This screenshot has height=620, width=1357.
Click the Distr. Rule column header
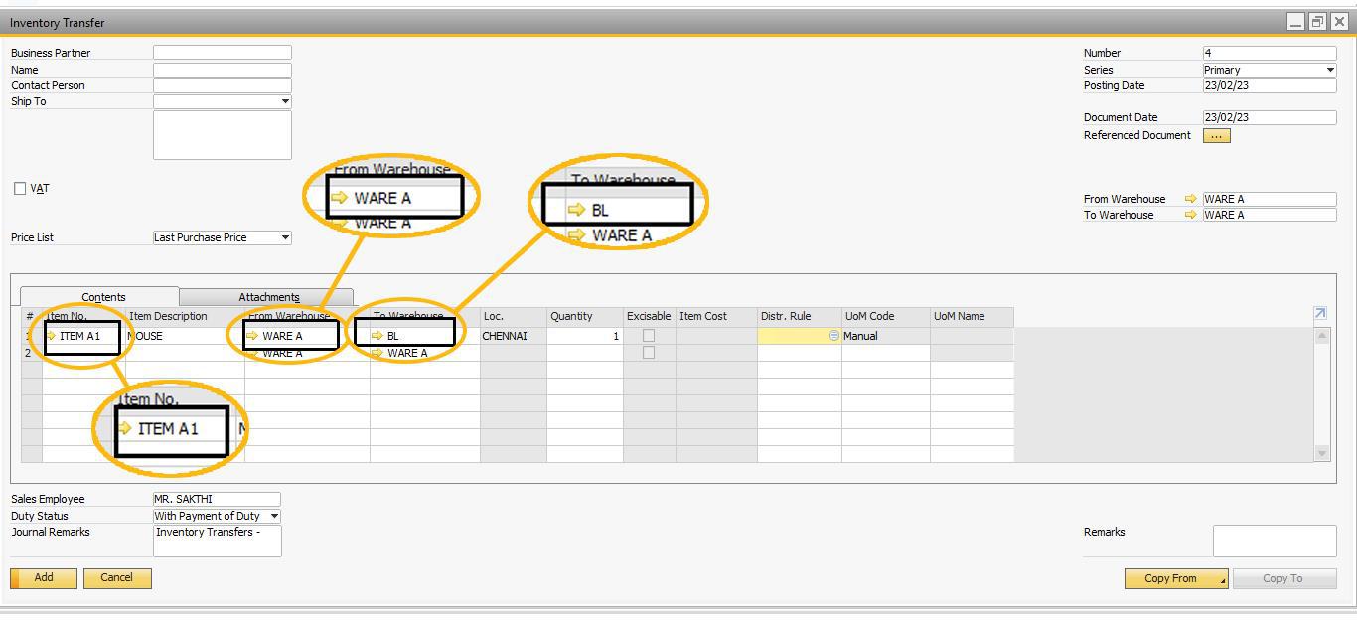click(799, 317)
